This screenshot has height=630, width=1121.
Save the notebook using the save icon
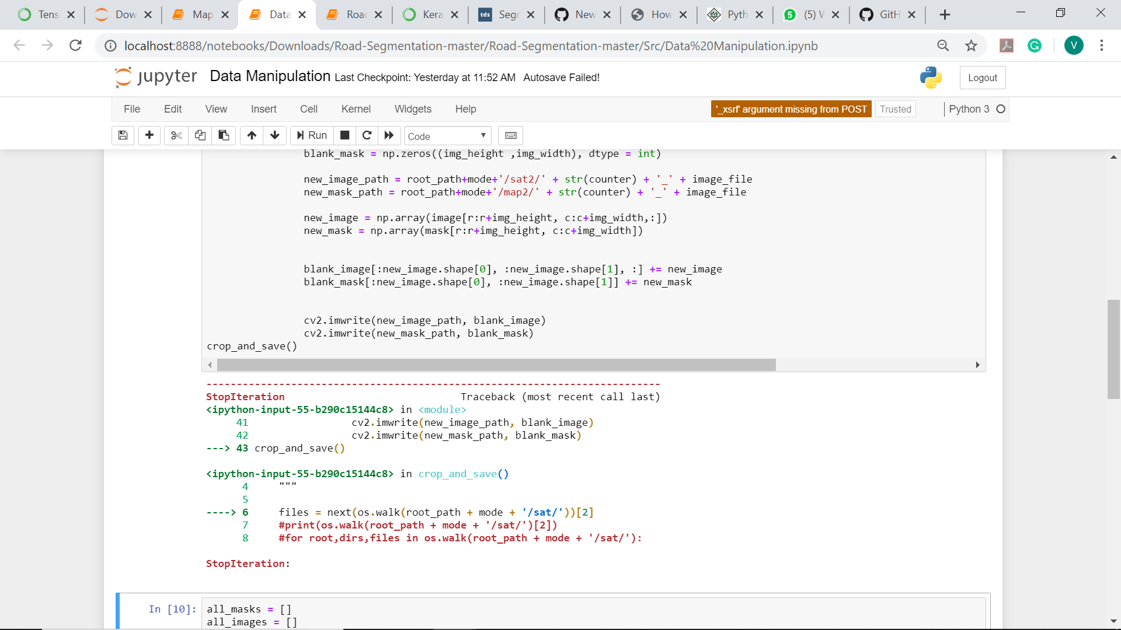(123, 135)
